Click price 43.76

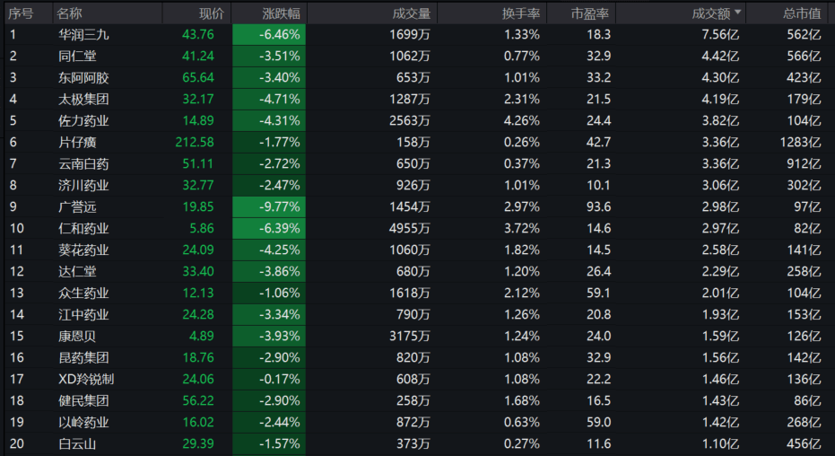coord(198,35)
